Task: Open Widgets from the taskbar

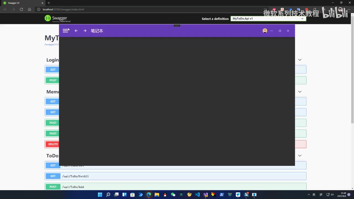Action: (124, 195)
